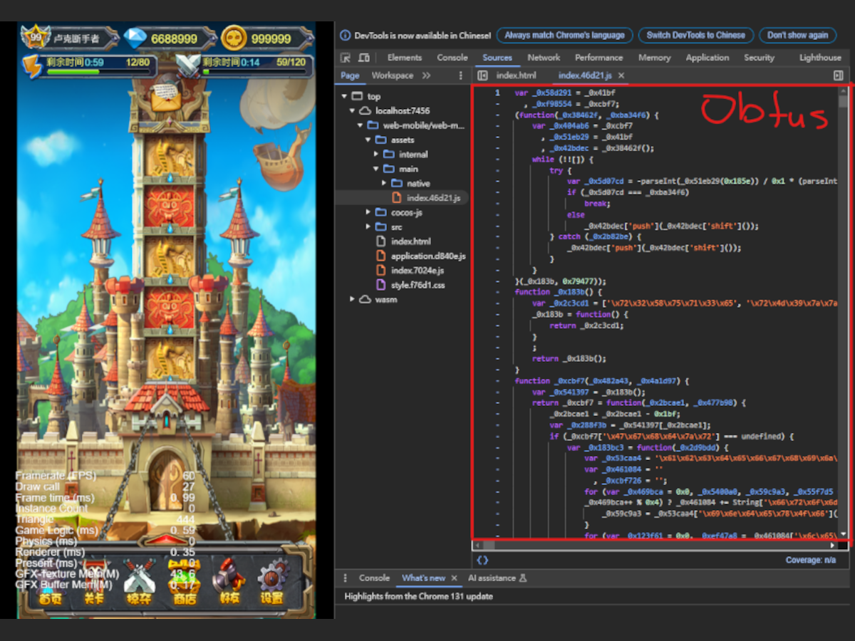Switch to the Network tab
This screenshot has height=641, width=855.
click(x=544, y=58)
